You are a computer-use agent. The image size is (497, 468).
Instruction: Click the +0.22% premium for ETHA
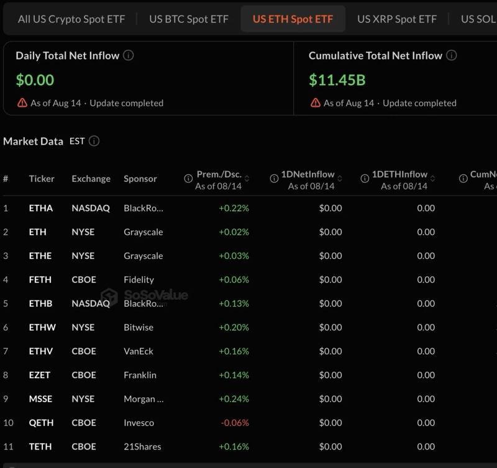[x=234, y=208]
